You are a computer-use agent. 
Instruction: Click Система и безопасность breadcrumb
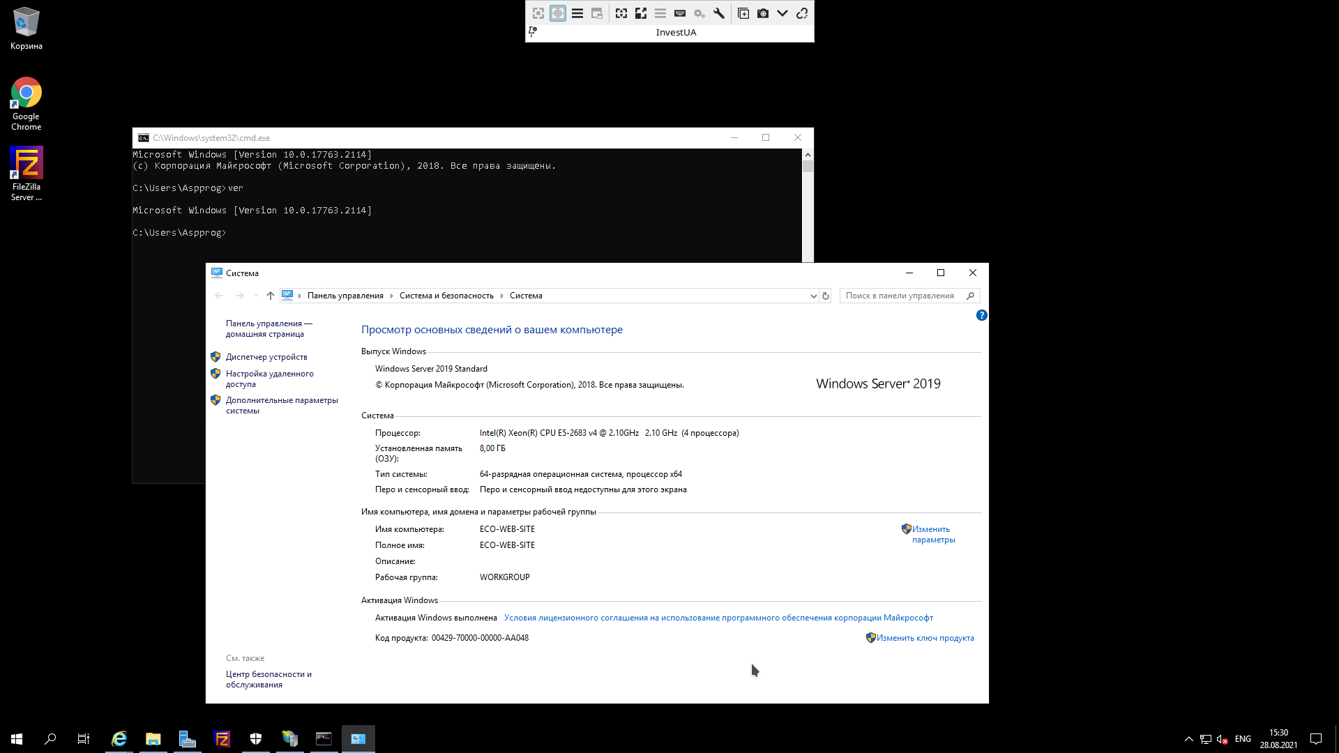click(x=446, y=296)
